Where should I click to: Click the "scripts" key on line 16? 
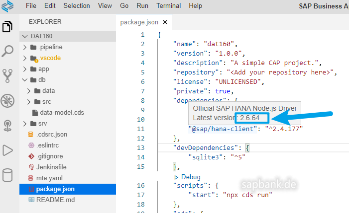point(190,186)
